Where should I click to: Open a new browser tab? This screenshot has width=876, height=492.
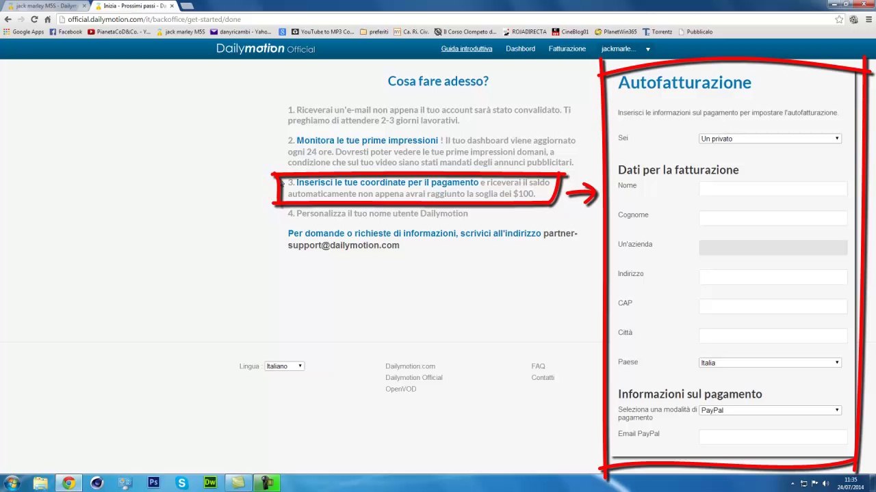pos(187,6)
